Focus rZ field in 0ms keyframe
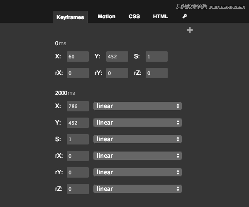This screenshot has width=249, height=207. pos(156,73)
